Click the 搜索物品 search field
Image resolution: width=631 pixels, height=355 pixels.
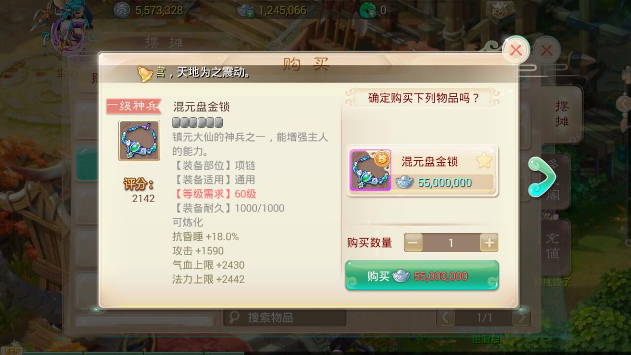[285, 318]
